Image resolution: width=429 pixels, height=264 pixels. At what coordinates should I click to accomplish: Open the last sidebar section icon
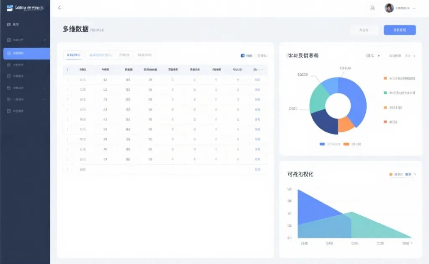[9, 111]
